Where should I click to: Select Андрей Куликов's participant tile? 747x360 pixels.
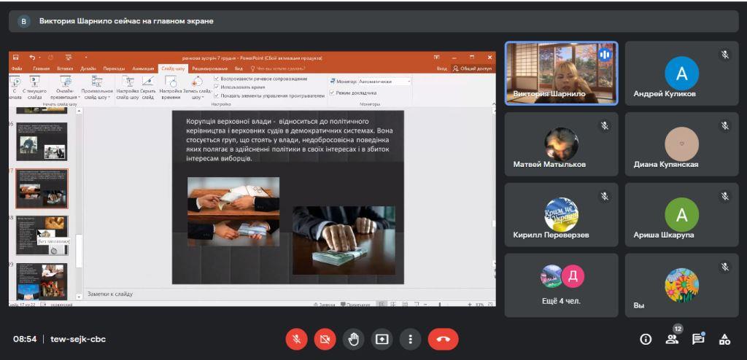tap(682, 73)
